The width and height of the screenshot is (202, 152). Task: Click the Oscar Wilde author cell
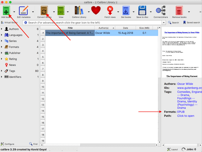click(105, 33)
